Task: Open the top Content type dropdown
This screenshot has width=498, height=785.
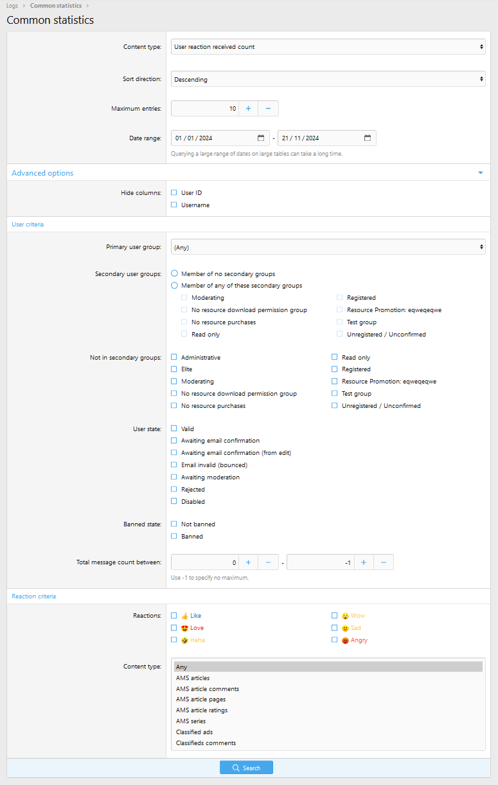Action: tap(328, 46)
